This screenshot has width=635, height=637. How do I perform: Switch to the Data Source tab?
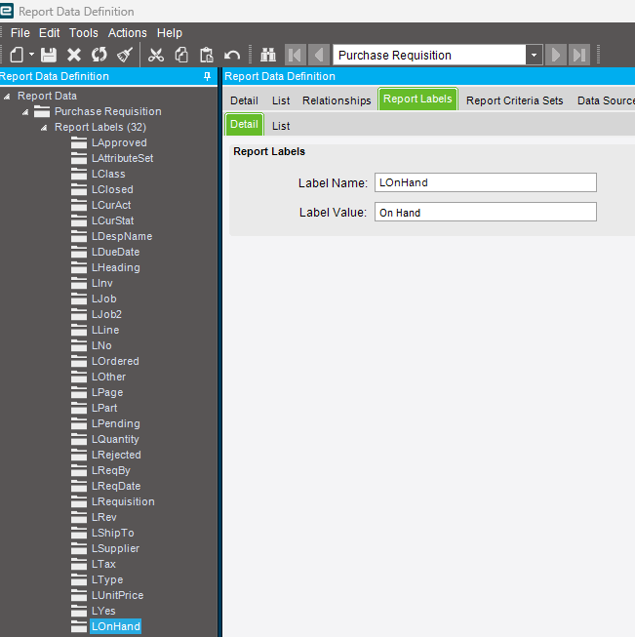click(606, 100)
